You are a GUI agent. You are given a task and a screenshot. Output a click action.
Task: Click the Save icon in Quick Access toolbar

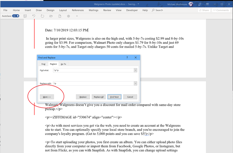coord(25,16)
